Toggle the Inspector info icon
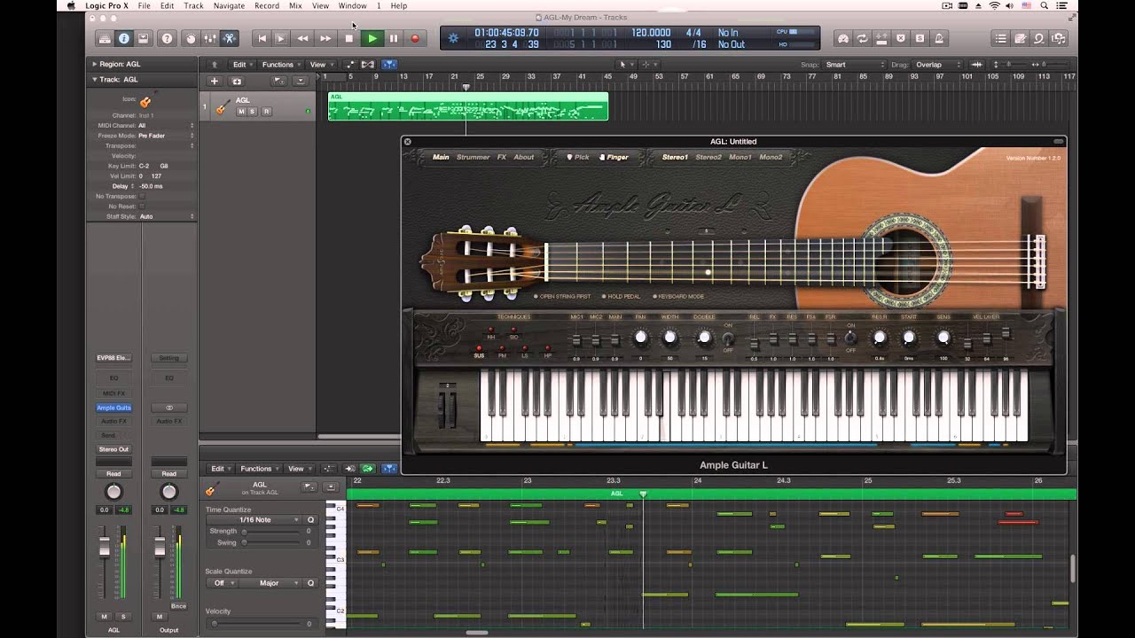This screenshot has height=638, width=1135. (124, 38)
